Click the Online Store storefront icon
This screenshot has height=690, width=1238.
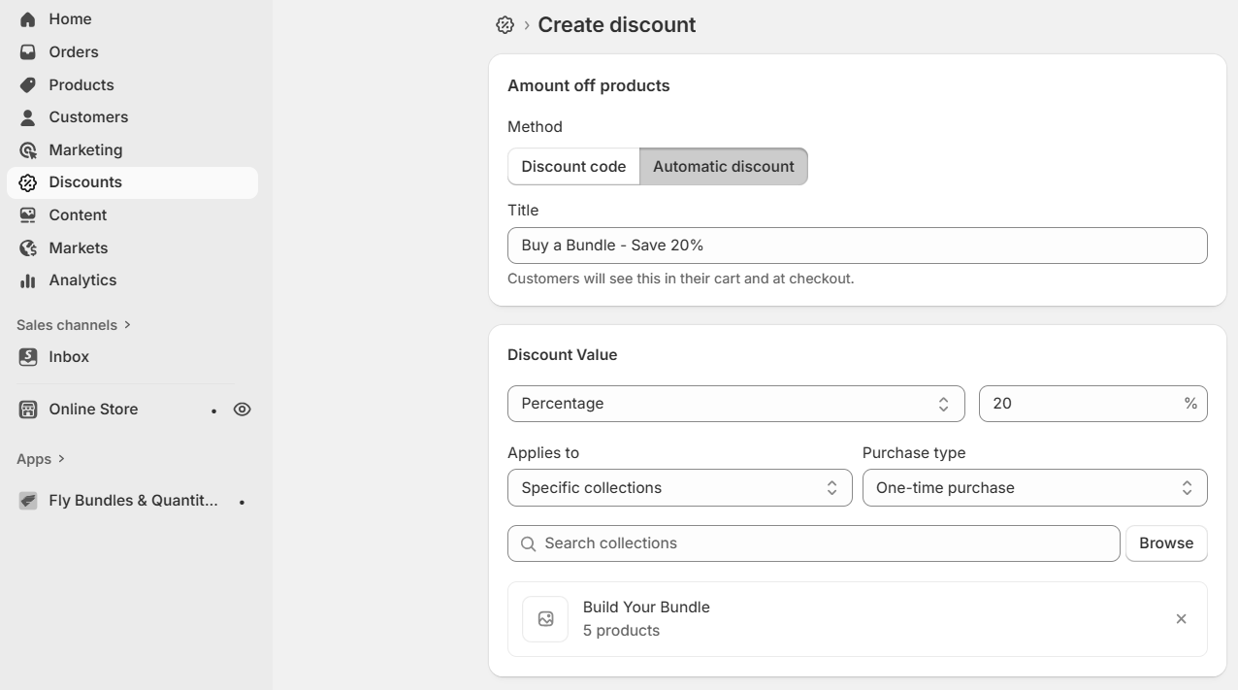27,409
